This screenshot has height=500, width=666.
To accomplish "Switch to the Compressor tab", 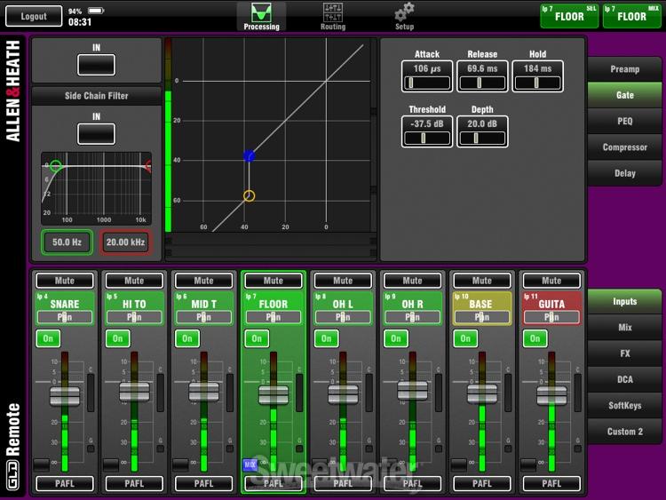I will 624,147.
